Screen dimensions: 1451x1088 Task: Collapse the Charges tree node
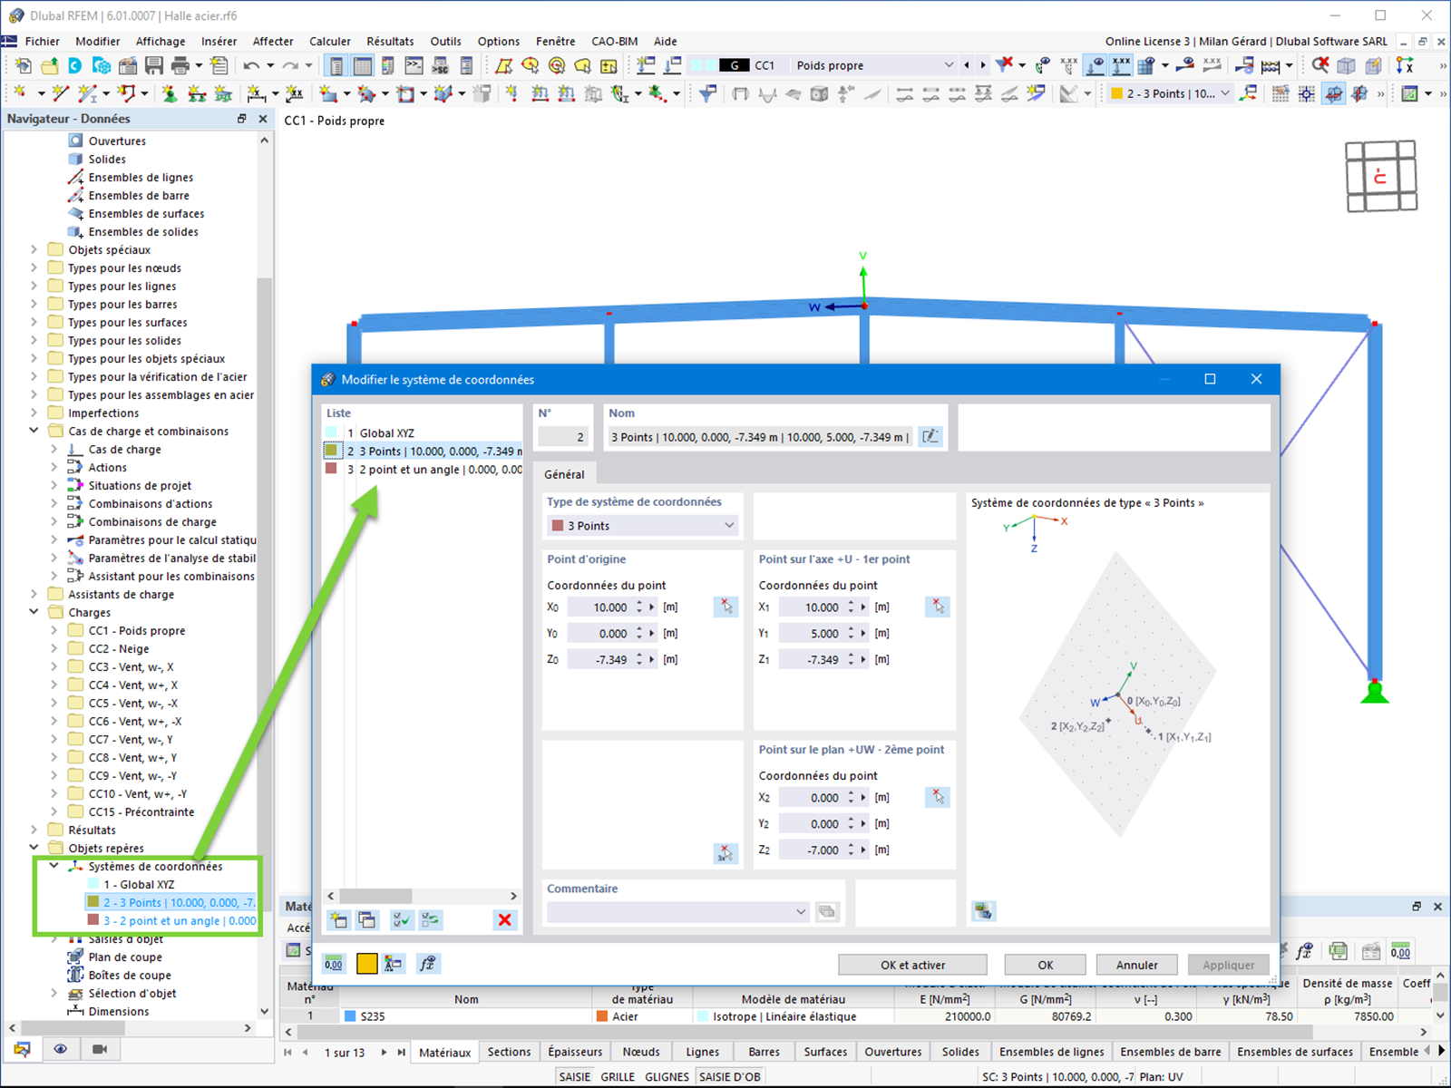coord(34,613)
